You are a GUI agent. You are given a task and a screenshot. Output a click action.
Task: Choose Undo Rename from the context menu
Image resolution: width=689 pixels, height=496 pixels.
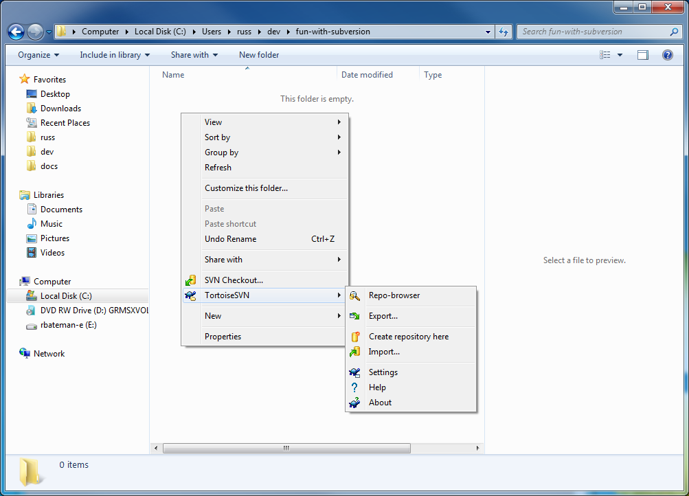tap(264, 239)
